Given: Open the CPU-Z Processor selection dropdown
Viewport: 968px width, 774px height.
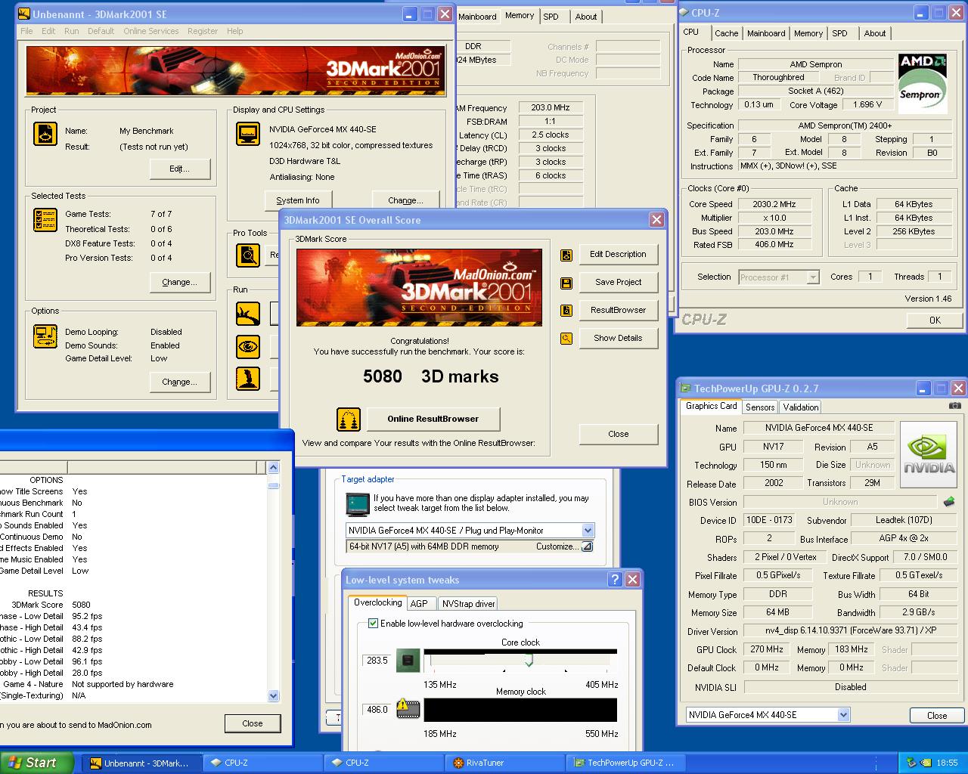Looking at the screenshot, I should (813, 277).
